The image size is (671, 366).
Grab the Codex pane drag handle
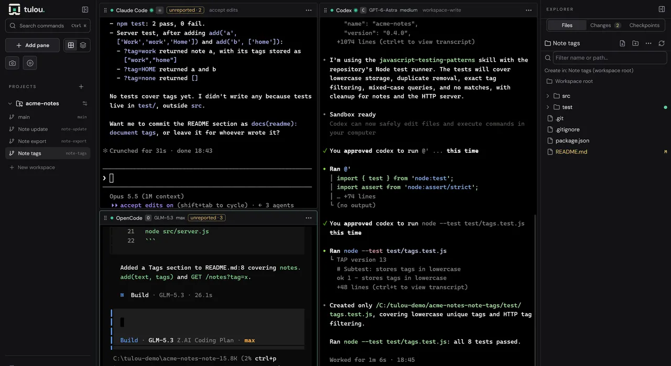pyautogui.click(x=326, y=10)
